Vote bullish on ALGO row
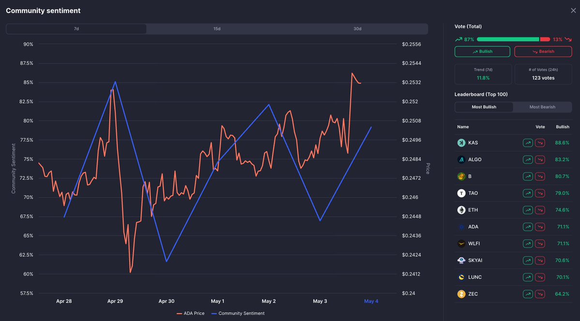580x321 pixels. click(528, 159)
